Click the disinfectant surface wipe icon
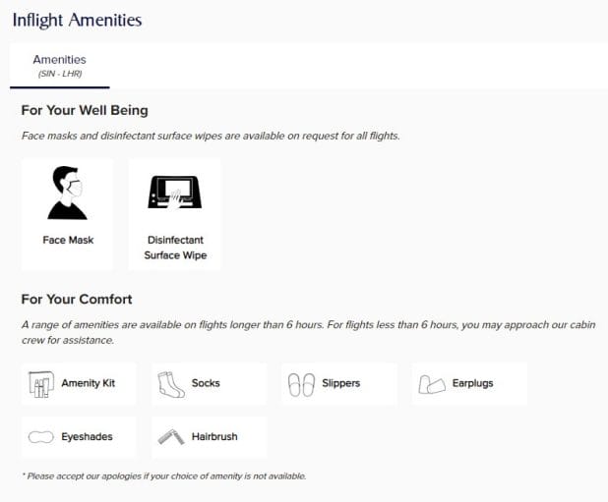Viewport: 608px width, 502px height. pos(175,193)
